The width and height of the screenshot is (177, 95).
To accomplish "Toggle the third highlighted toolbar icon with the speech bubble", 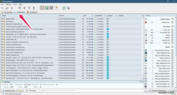I will click(51, 8).
